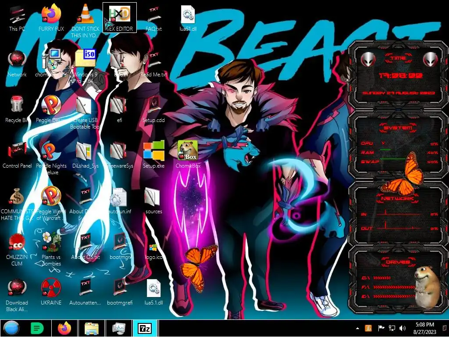
Task: Open Network desktop icon
Action: coord(17,64)
